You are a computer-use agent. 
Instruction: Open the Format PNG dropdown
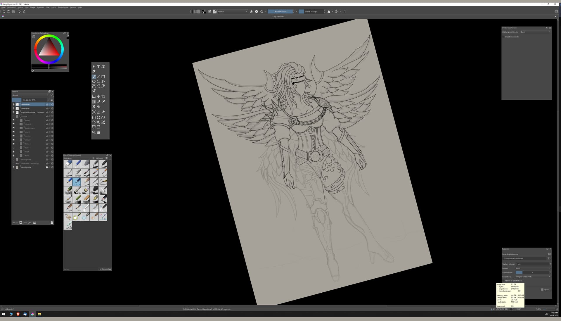533,268
